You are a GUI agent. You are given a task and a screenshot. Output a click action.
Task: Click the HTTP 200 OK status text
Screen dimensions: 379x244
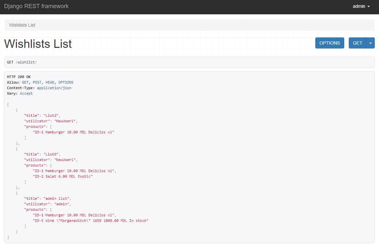19,77
